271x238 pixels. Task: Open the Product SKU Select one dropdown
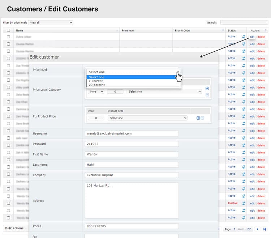147,118
